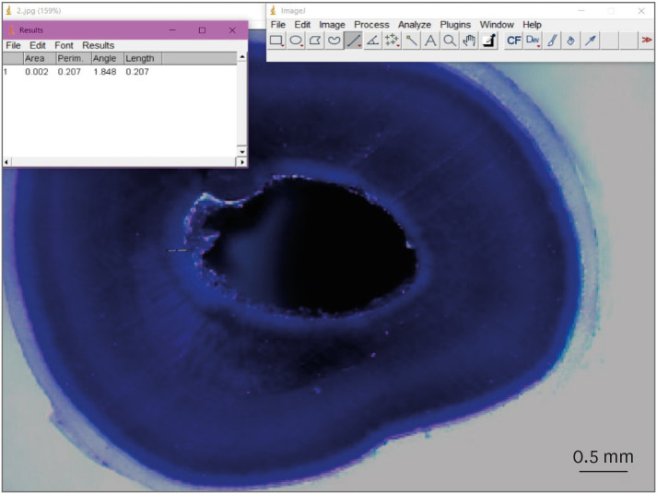Open the Dev developer menu dropdown
The height and width of the screenshot is (494, 657).
[x=533, y=41]
